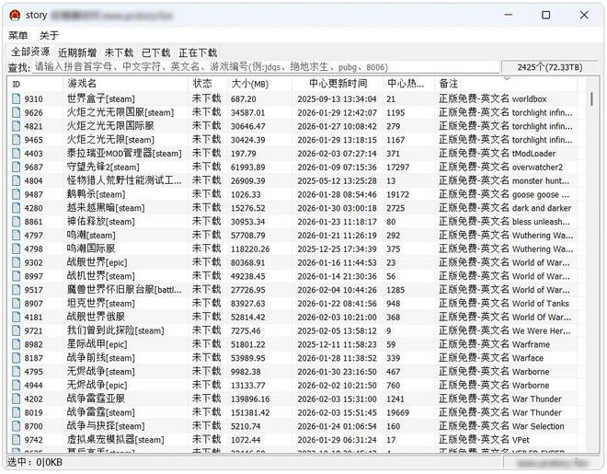Click the file icon for ID 9687
Viewport: 607px width, 474px height.
[x=16, y=167]
